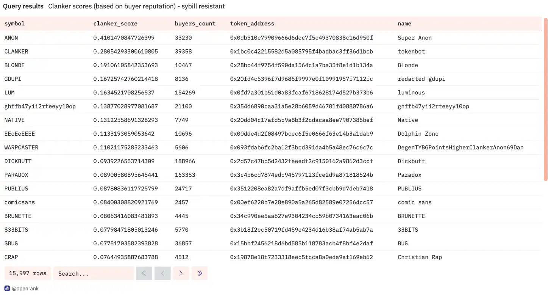Click the openrank avatar icon
Image resolution: width=548 pixels, height=295 pixels.
[7, 289]
